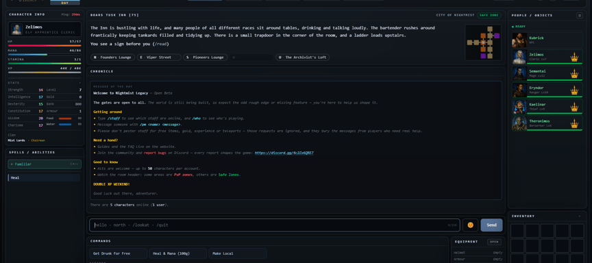Click crown icon on Theronimos row

pyautogui.click(x=574, y=124)
